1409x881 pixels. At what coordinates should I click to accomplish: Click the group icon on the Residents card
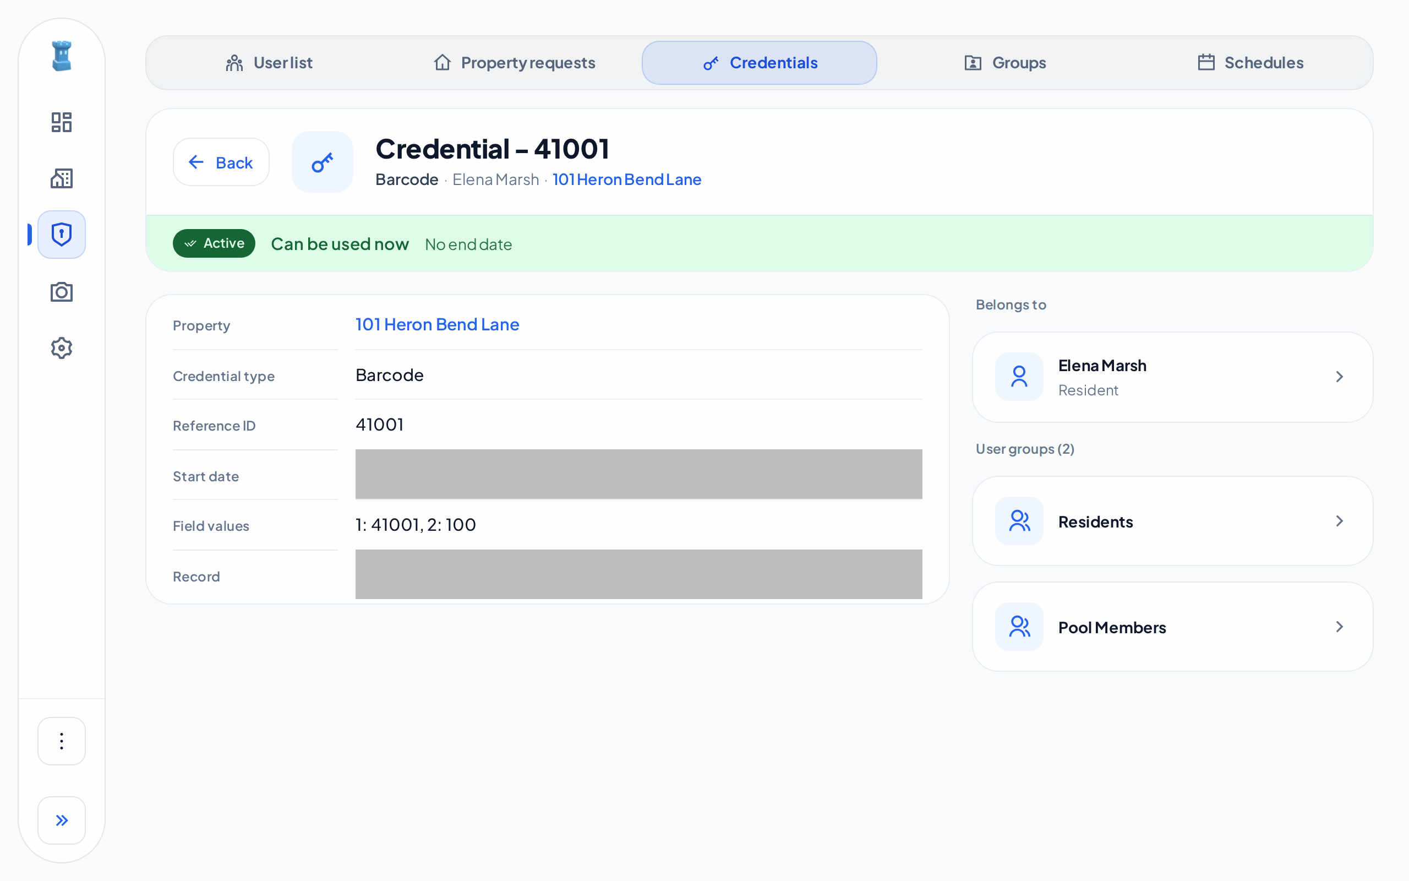click(1019, 521)
